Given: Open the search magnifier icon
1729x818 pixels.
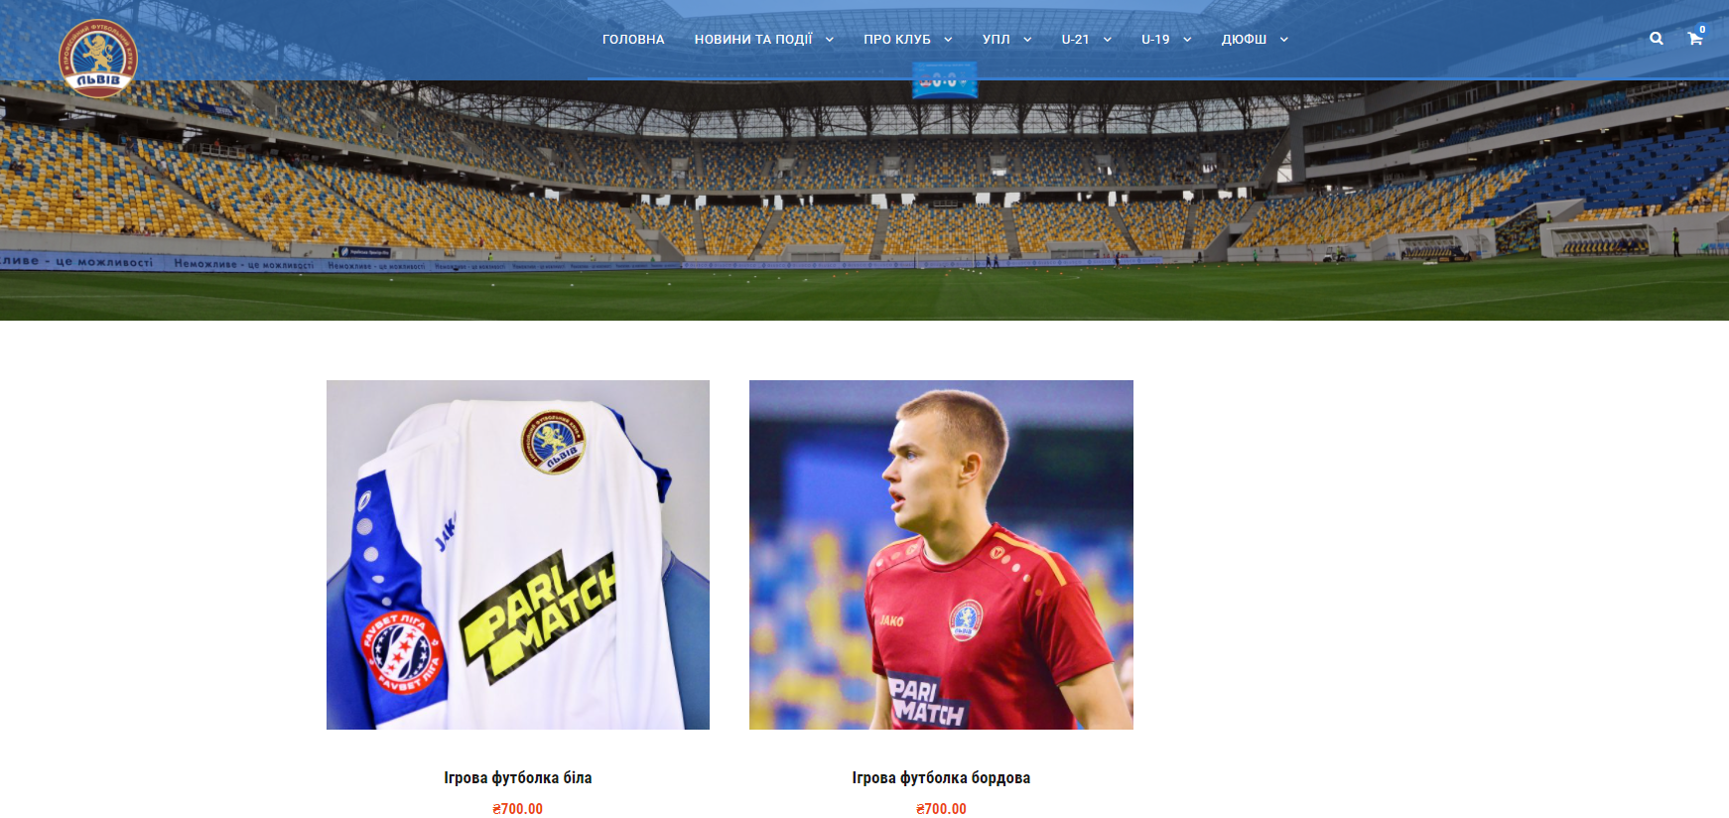Looking at the screenshot, I should coord(1656,39).
